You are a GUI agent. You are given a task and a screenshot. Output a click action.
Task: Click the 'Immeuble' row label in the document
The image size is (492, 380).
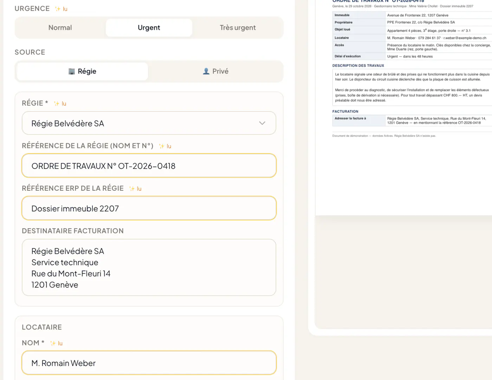[342, 15]
